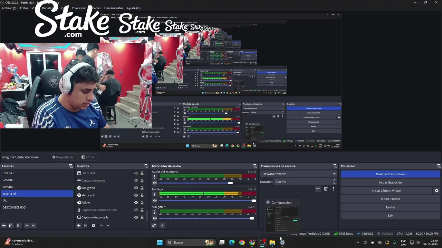Undock the Controles panel
The height and width of the screenshot is (248, 442).
[439, 166]
